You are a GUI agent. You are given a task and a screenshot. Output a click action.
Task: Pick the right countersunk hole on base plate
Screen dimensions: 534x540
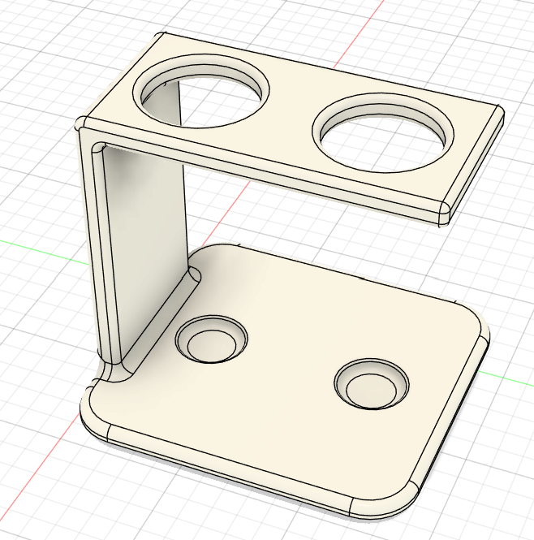click(x=372, y=383)
